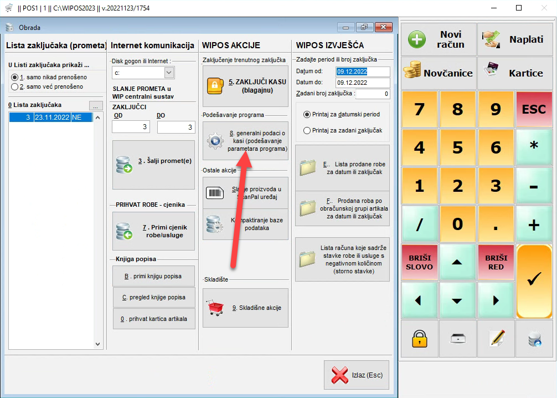
Task: Select 'samo nikad prenošeno' radio option
Action: (x=14, y=76)
